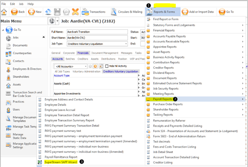Viewport: 248px width, 167px height.
Task: Switch to the Document Management tab
Action: pyautogui.click(x=104, y=53)
